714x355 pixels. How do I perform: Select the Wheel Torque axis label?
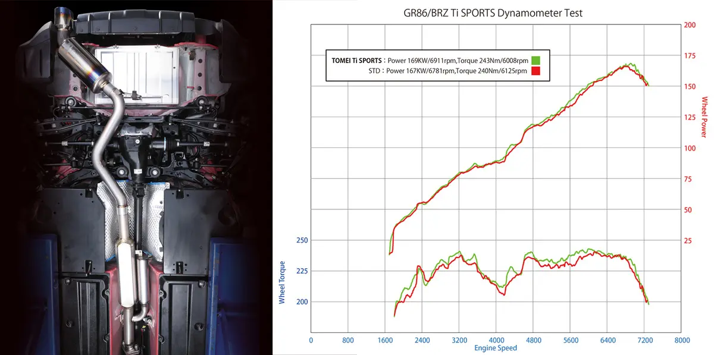point(282,282)
